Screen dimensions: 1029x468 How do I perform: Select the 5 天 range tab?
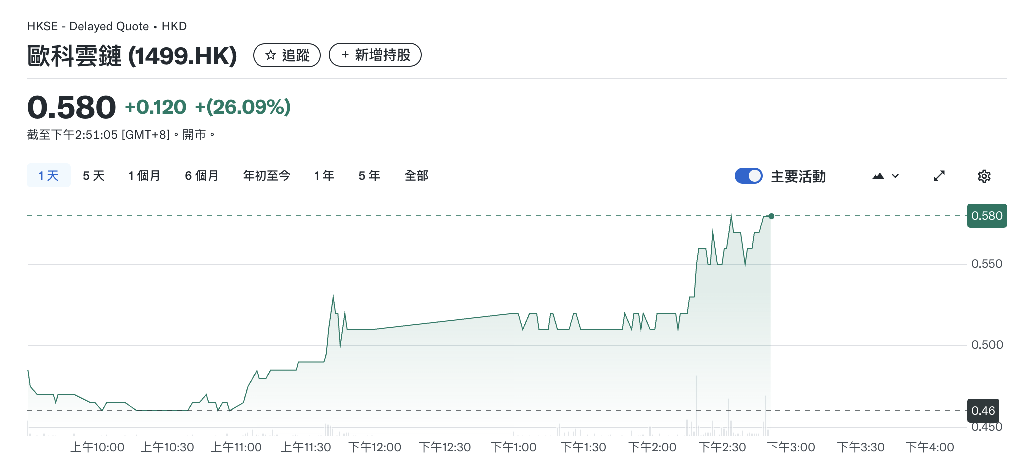(x=94, y=175)
